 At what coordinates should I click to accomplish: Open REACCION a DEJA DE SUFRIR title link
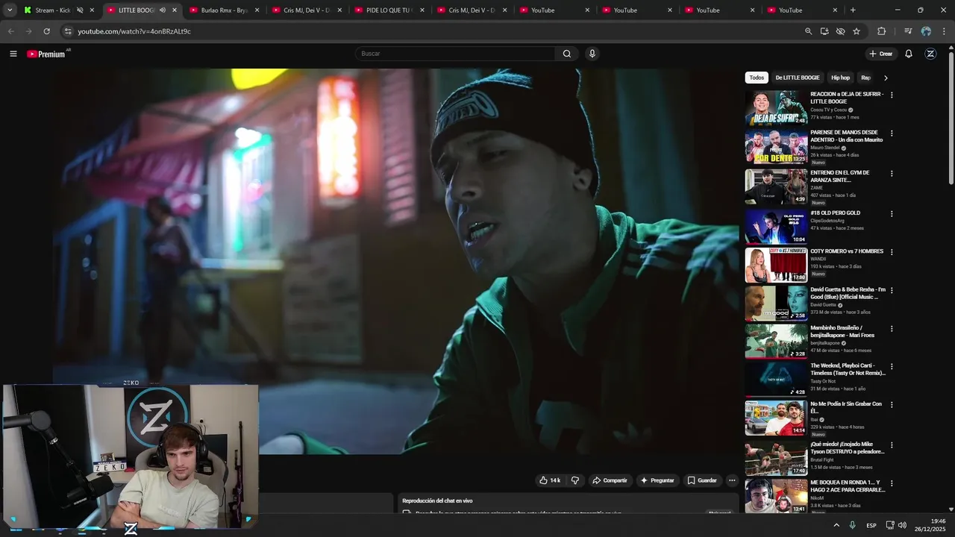(847, 98)
